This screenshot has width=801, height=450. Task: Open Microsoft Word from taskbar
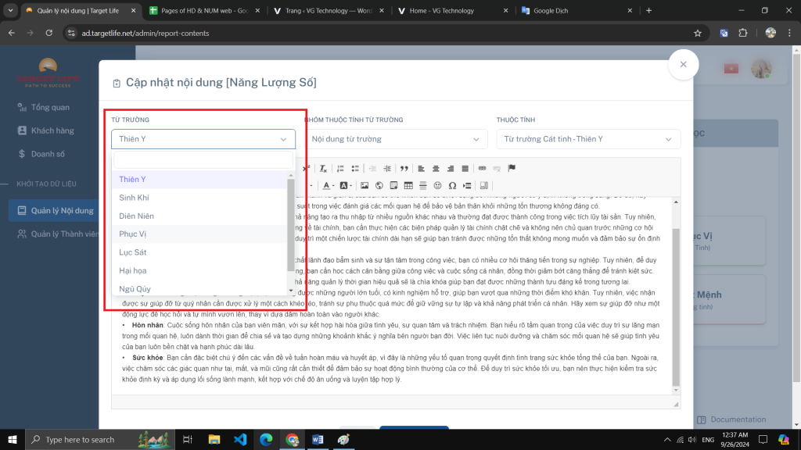pyautogui.click(x=318, y=439)
